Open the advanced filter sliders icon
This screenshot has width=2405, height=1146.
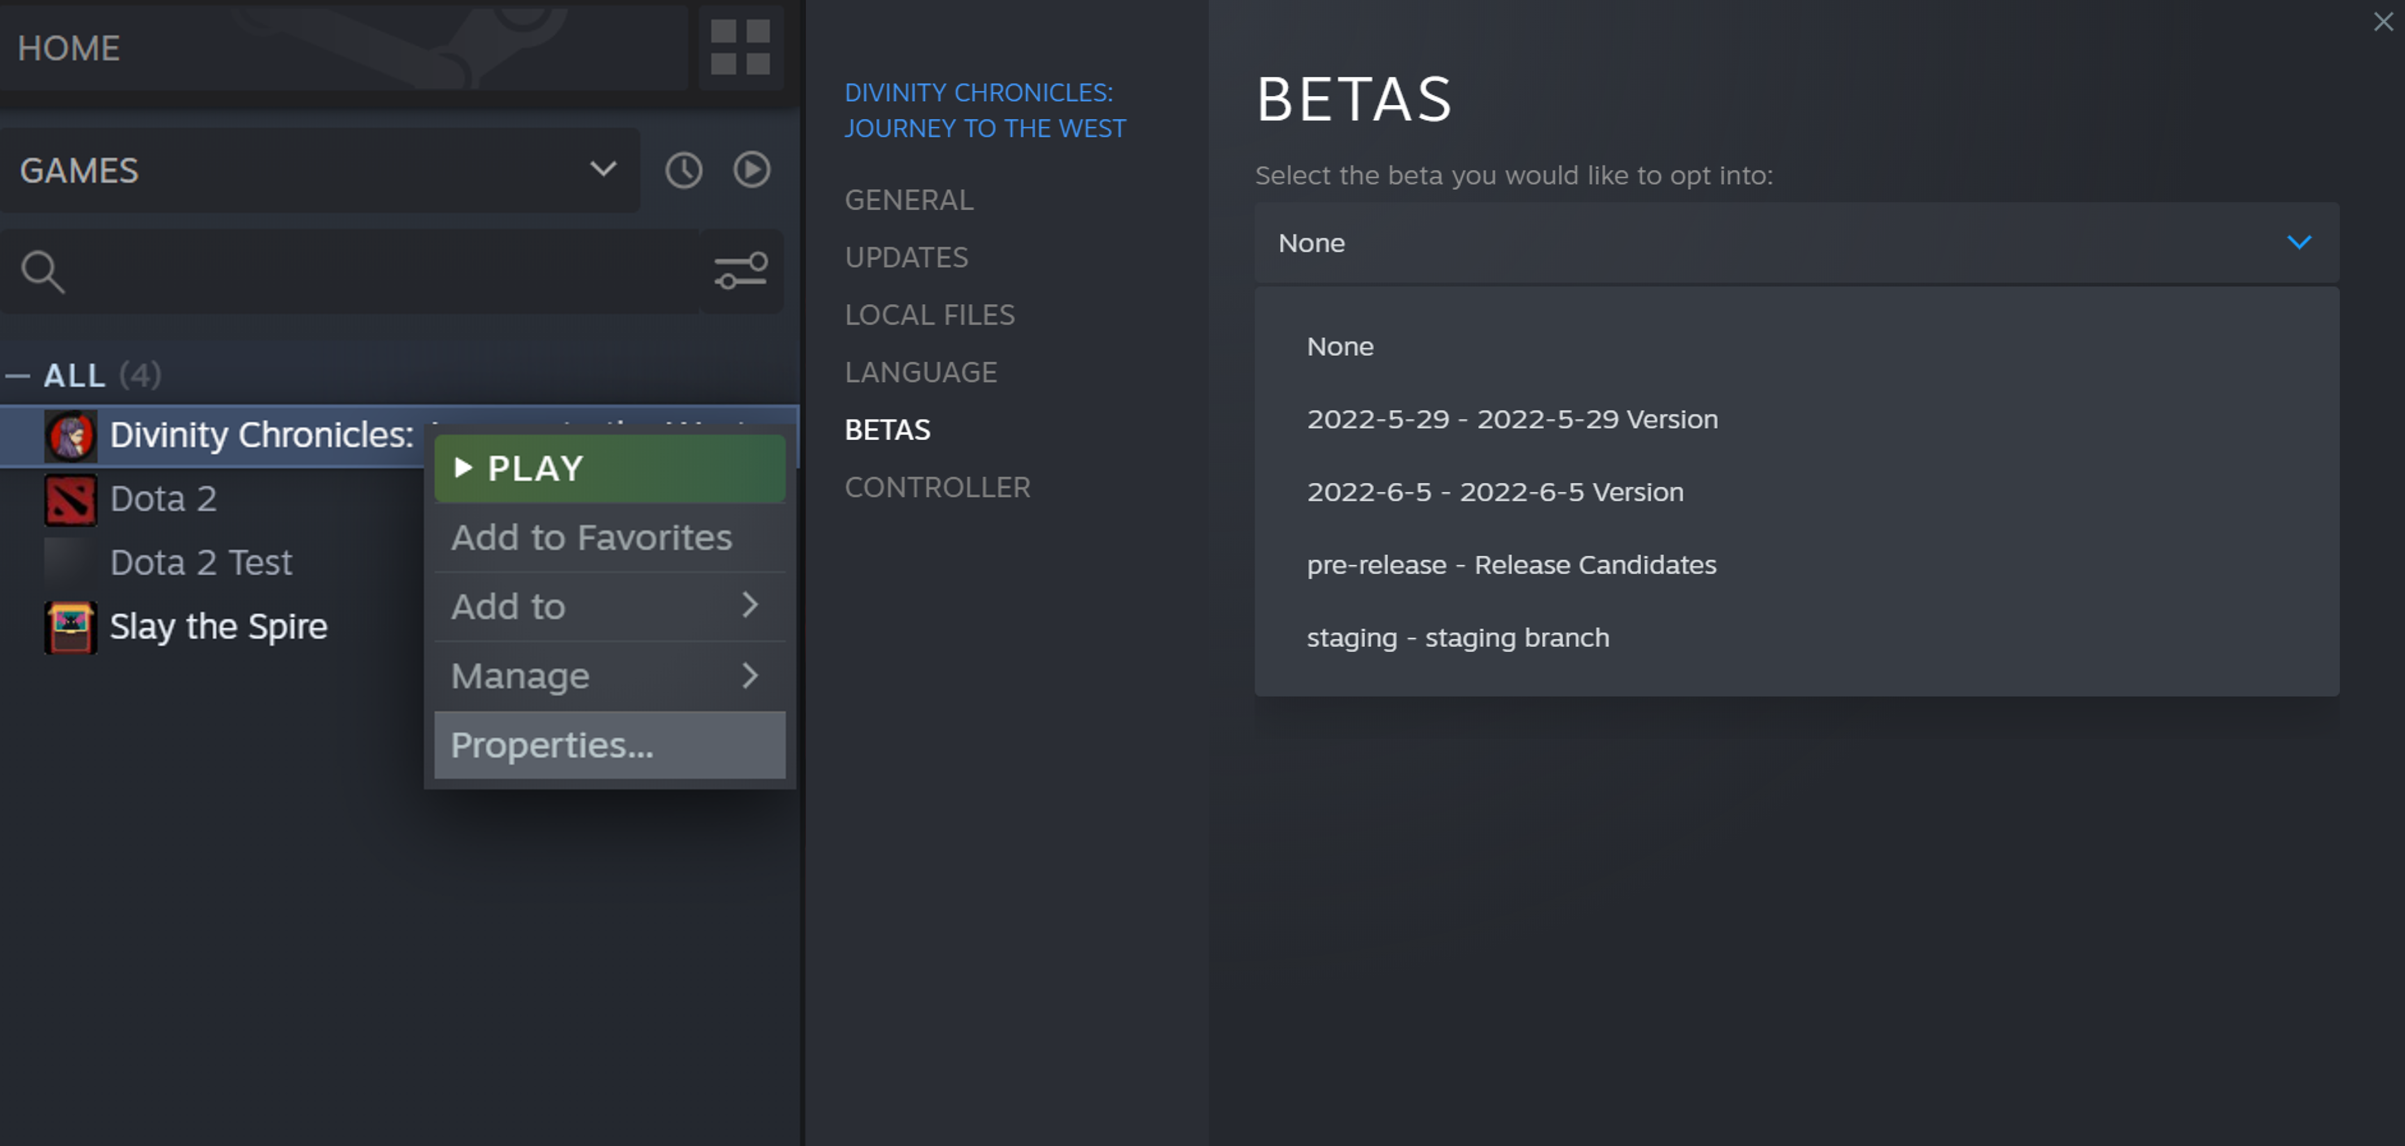coord(740,271)
